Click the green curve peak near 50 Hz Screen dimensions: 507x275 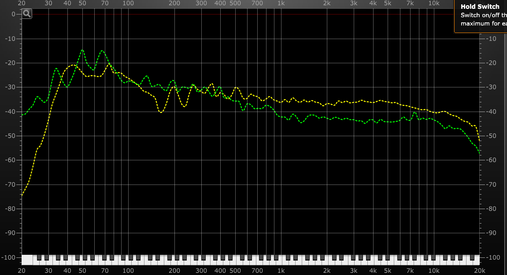click(x=82, y=50)
